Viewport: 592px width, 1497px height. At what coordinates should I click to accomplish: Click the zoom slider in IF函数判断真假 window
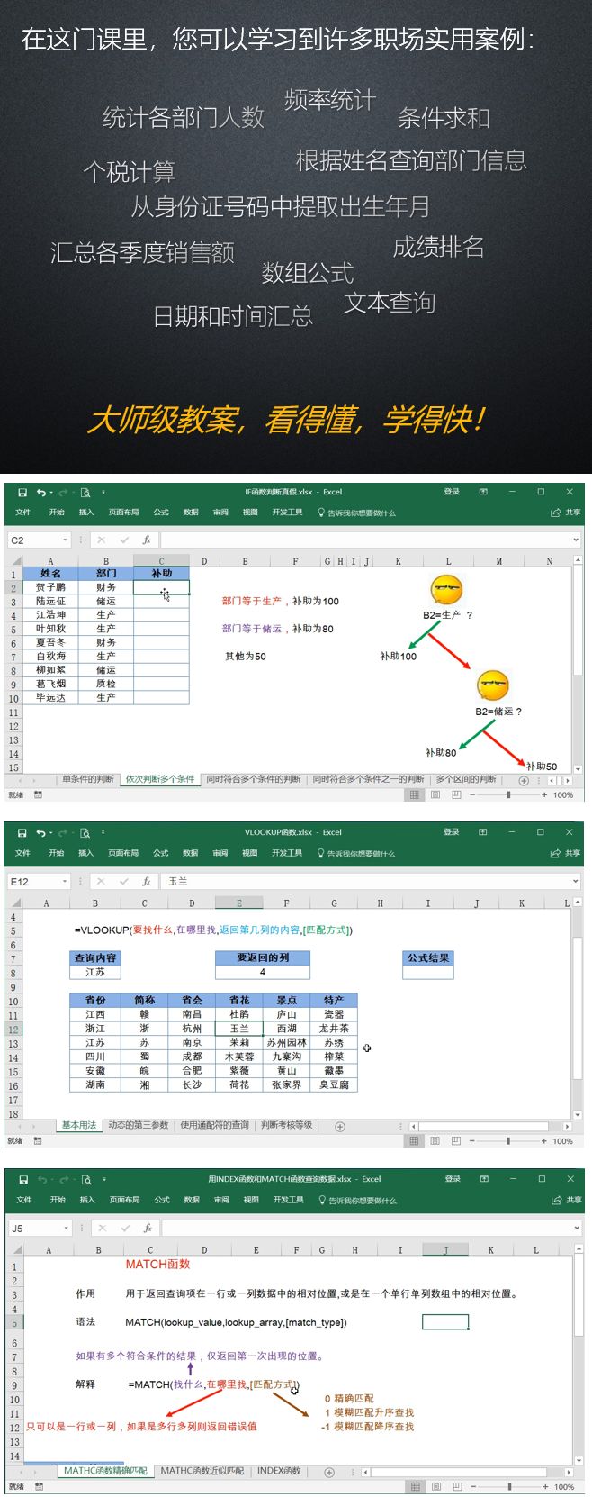pyautogui.click(x=508, y=794)
